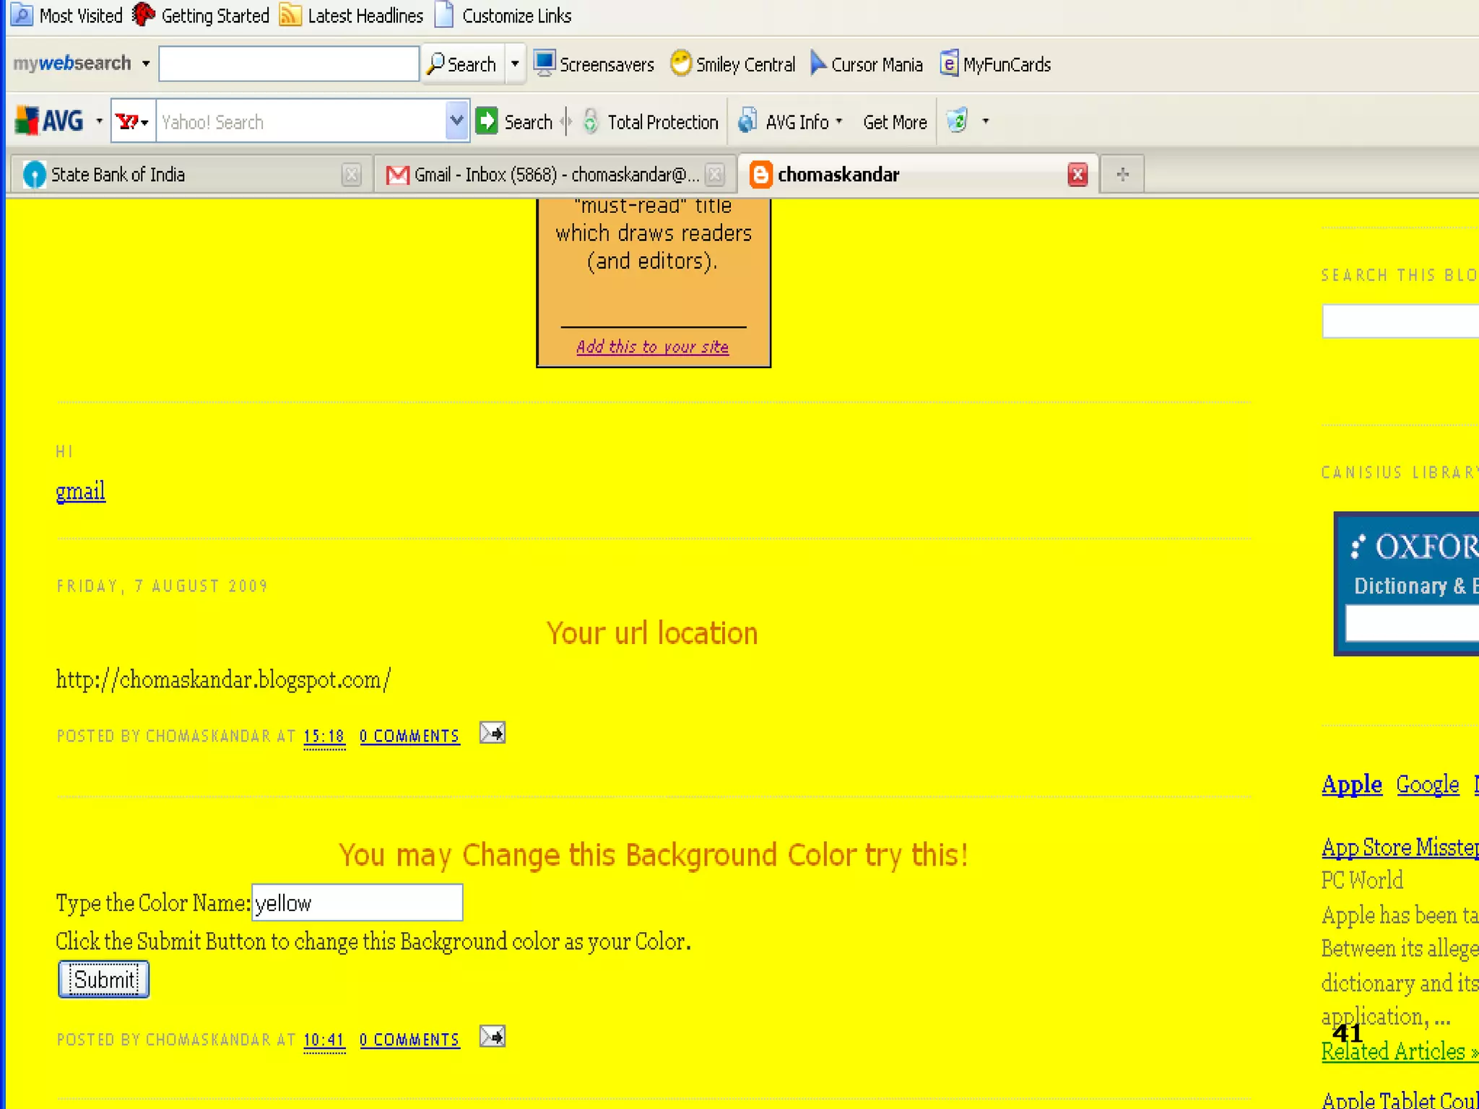
Task: Click email post icon for 10:41 post
Action: (x=492, y=1037)
